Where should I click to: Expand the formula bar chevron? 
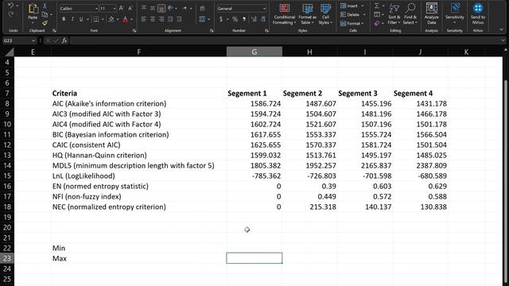(503, 41)
